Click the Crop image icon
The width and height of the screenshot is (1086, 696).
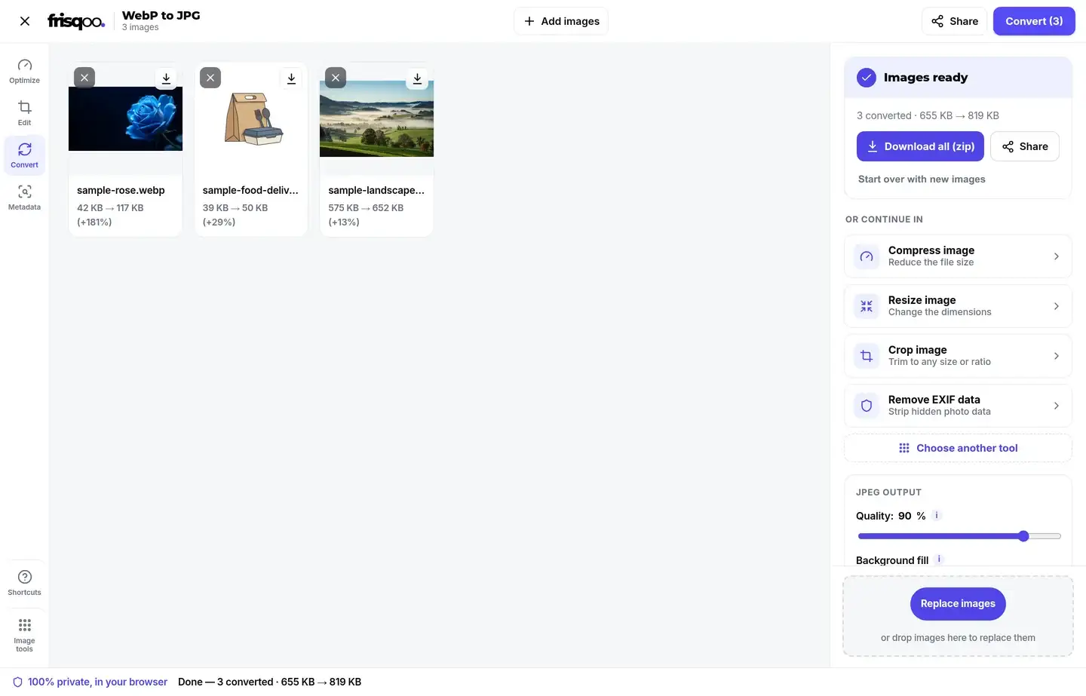867,356
